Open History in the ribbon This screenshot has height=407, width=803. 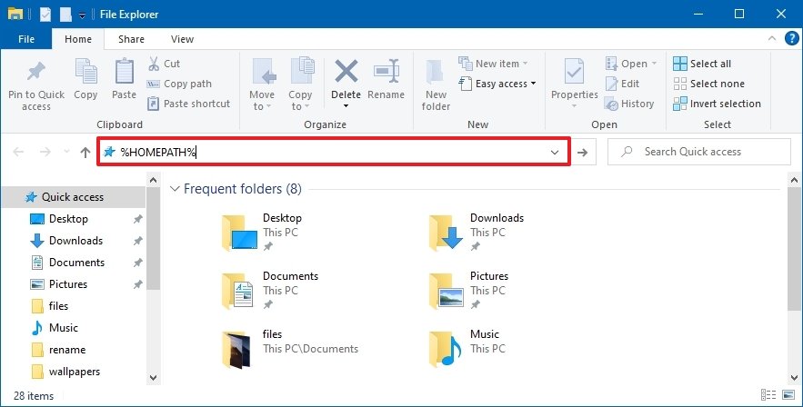pyautogui.click(x=629, y=104)
